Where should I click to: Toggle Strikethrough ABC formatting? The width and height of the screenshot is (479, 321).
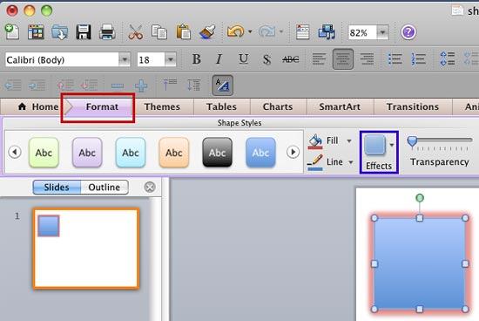click(291, 59)
